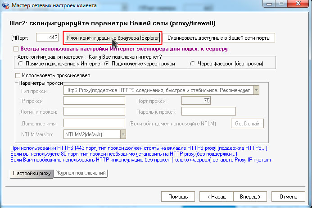
Task: Click the blue text about HTTP инкапсуляцию без прокси
Action: pyautogui.click(x=140, y=160)
